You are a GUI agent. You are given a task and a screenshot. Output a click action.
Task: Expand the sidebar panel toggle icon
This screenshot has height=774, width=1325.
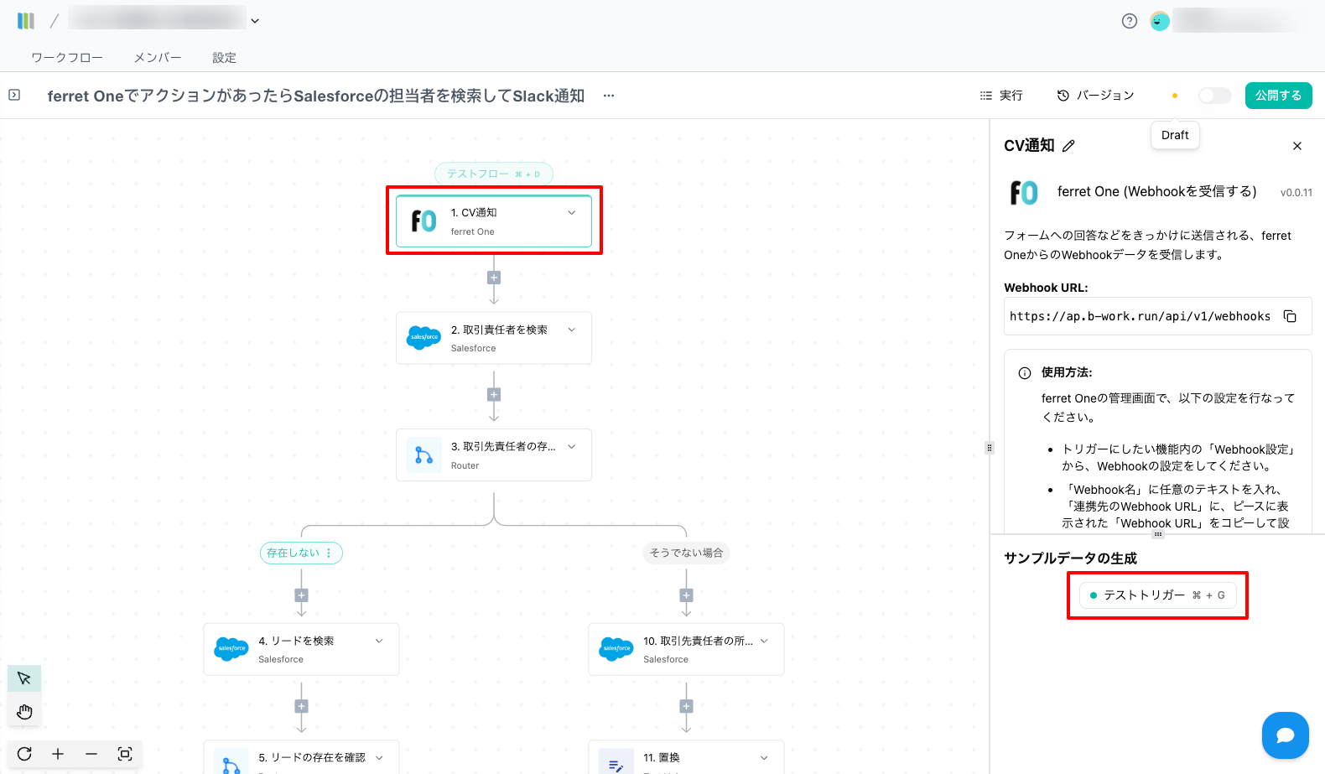click(x=14, y=96)
